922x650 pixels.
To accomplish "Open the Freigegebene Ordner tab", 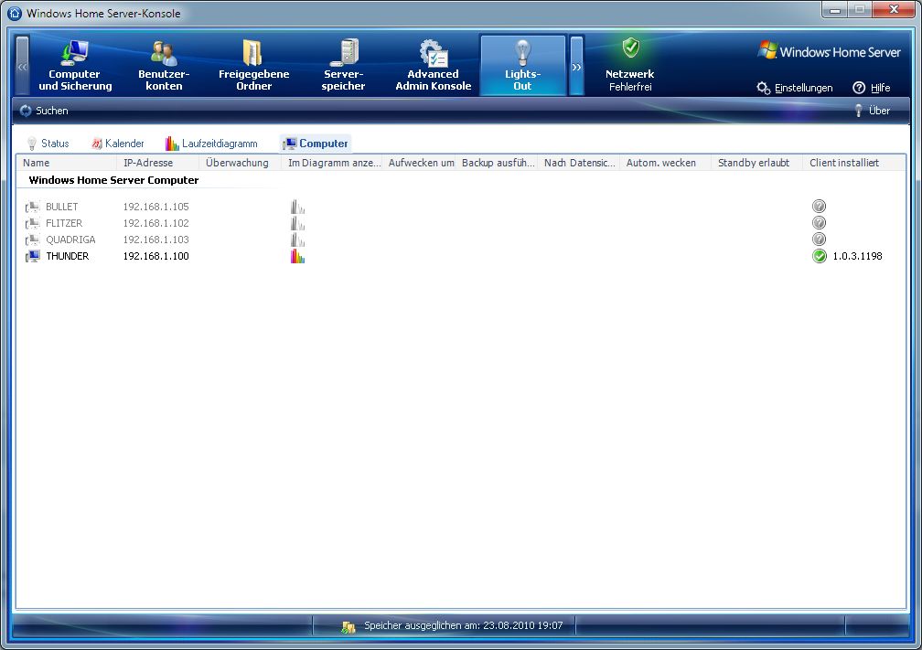I will point(253,65).
